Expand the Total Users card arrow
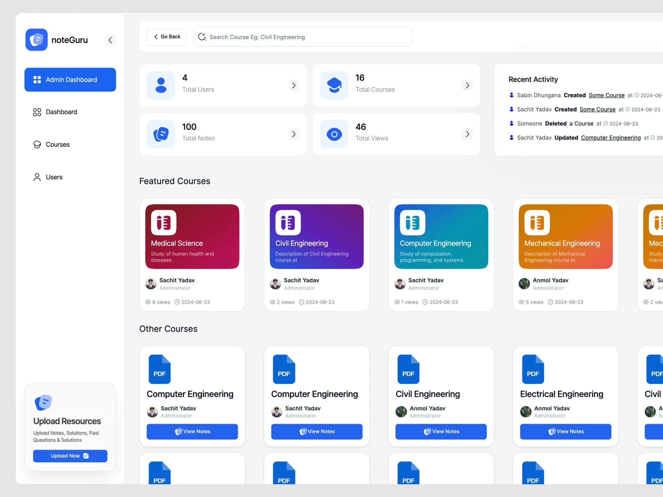 [x=294, y=85]
